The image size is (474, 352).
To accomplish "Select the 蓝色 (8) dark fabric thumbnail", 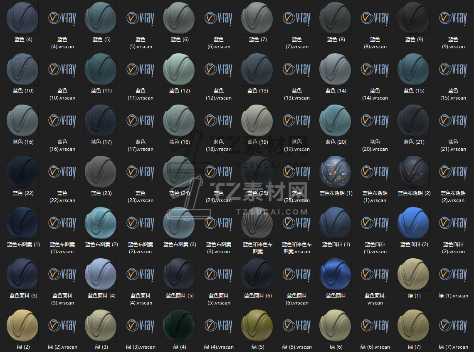I will click(x=336, y=18).
